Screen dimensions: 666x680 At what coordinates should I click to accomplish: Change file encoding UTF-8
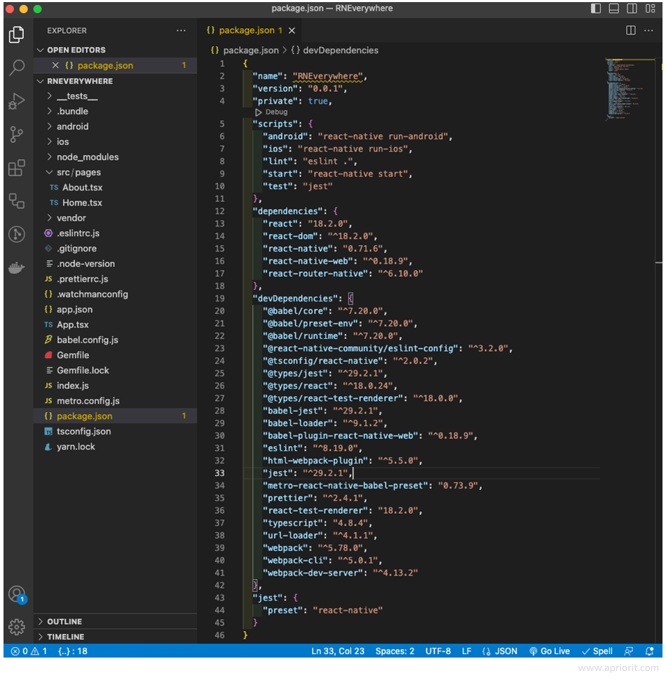click(x=438, y=651)
